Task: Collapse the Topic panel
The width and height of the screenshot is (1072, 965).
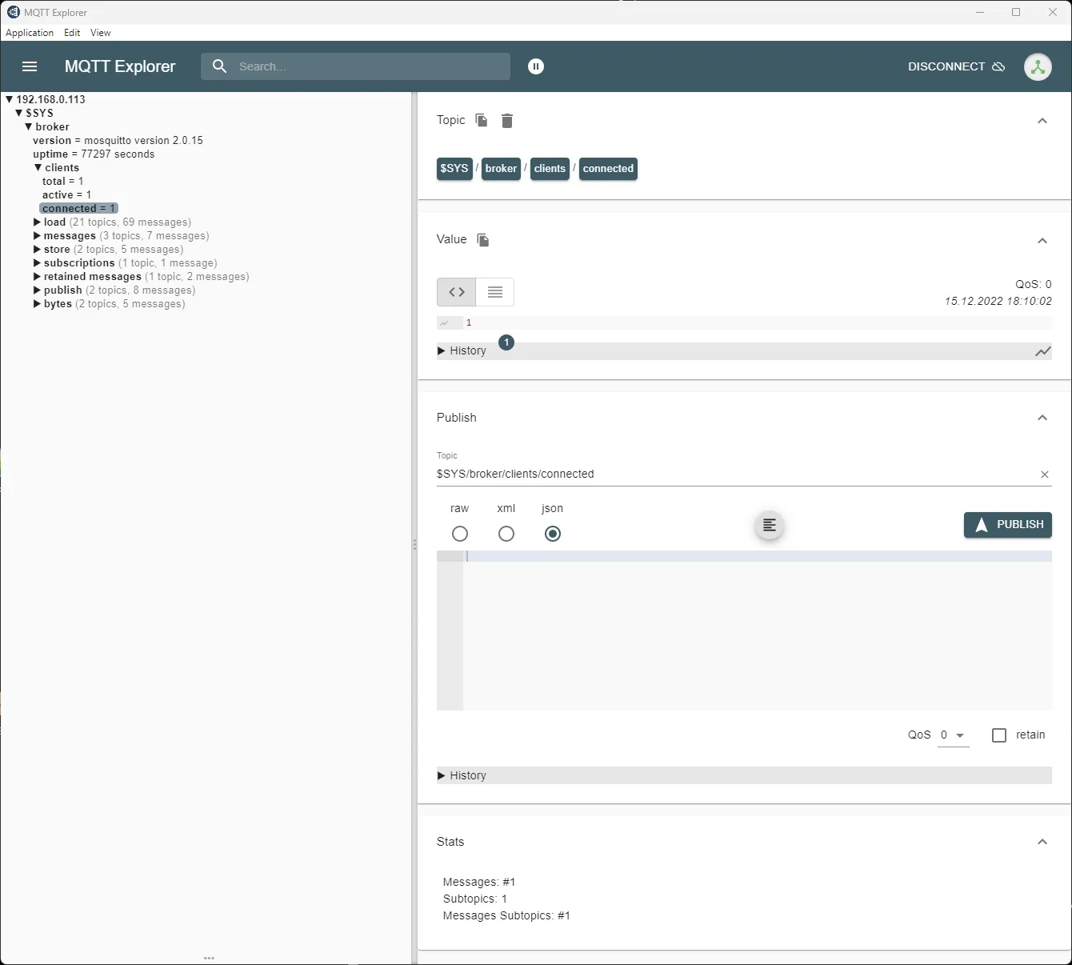Action: click(1042, 121)
